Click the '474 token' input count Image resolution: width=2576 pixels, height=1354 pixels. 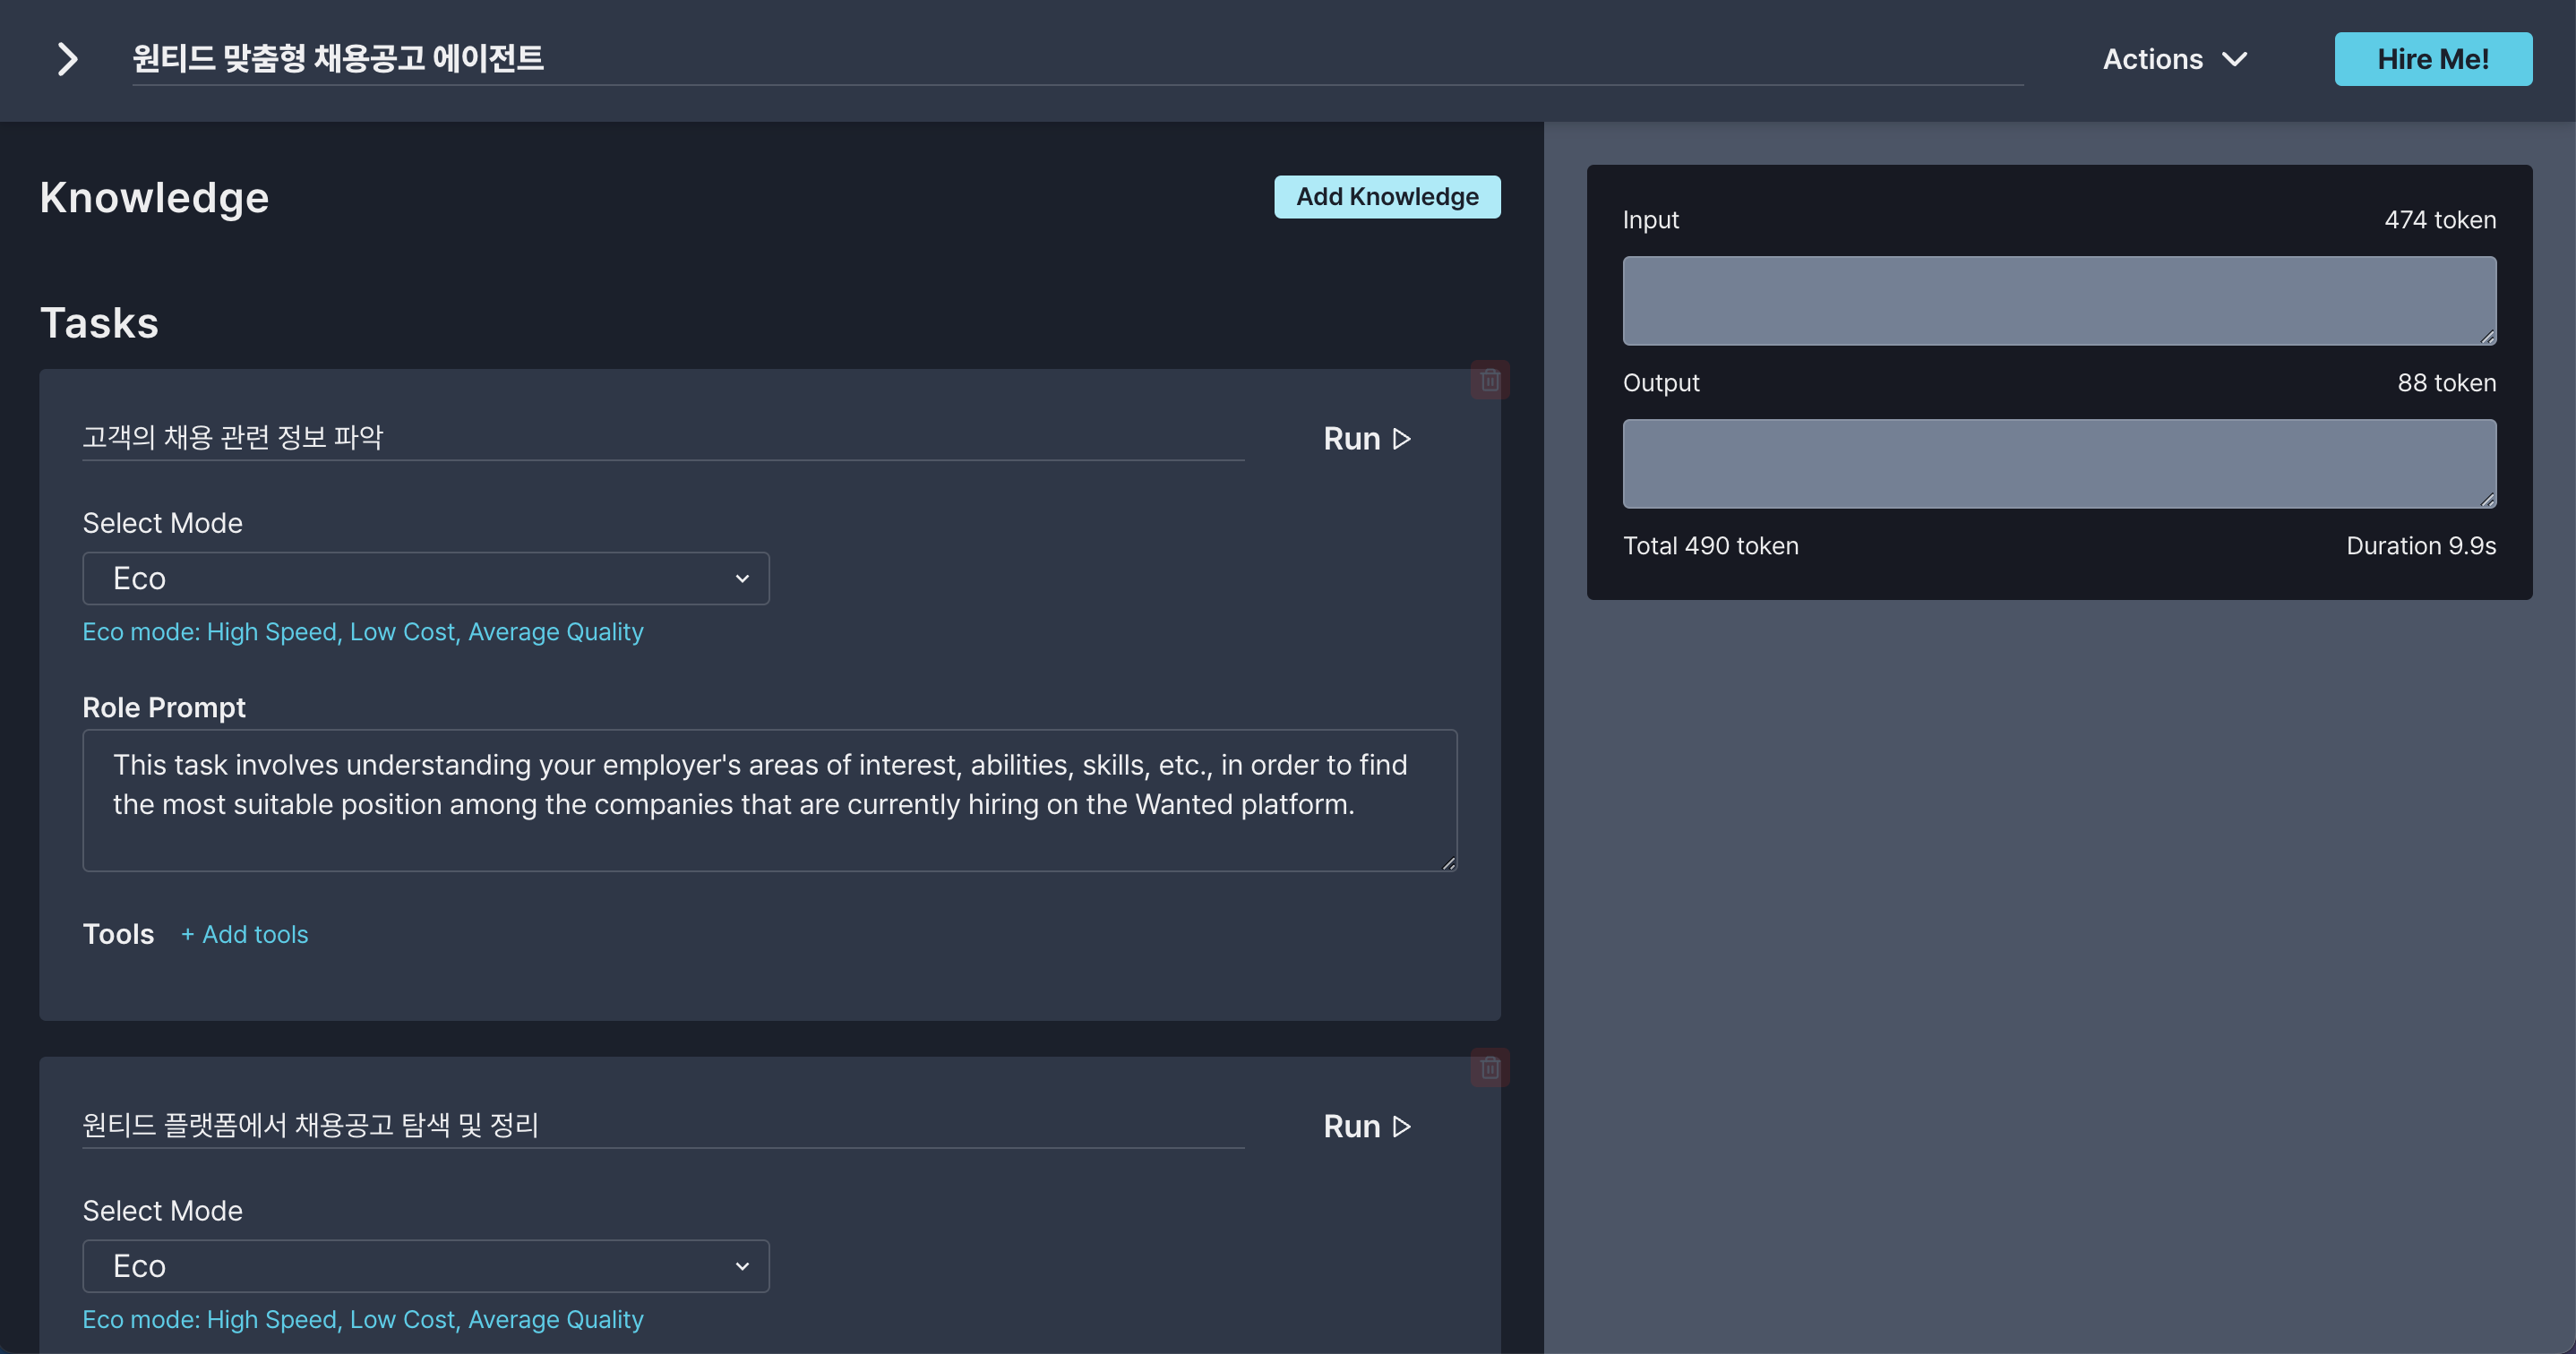pos(2440,220)
